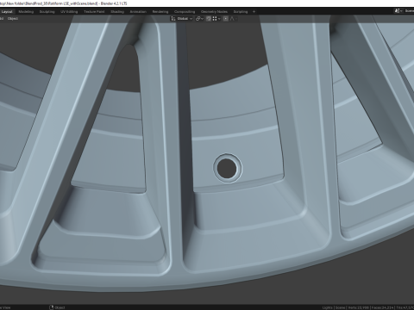Open the transform pivot point dropdown
The height and width of the screenshot is (310, 414).
click(199, 19)
